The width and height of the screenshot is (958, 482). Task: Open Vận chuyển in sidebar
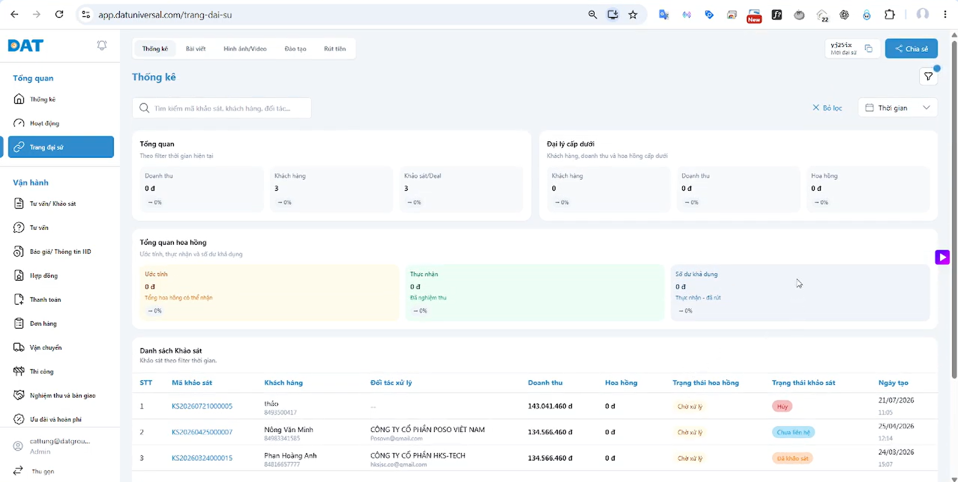(61, 347)
